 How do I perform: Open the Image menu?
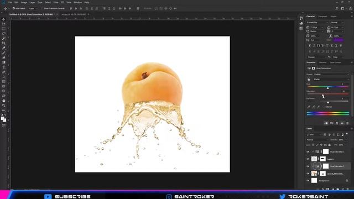pos(24,2)
